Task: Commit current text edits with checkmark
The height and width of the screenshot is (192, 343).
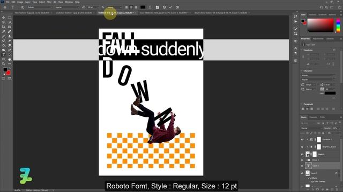Action: click(x=170, y=7)
